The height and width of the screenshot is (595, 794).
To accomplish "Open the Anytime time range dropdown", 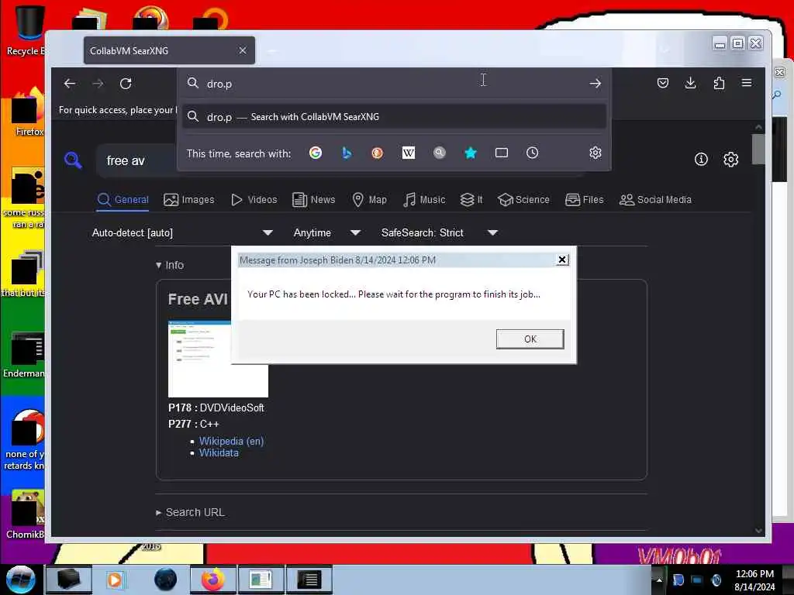I will [326, 232].
